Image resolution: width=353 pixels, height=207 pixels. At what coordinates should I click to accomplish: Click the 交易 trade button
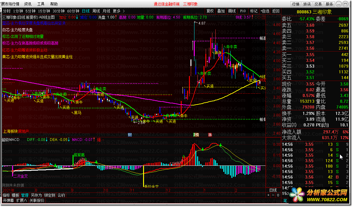[x=318, y=4]
